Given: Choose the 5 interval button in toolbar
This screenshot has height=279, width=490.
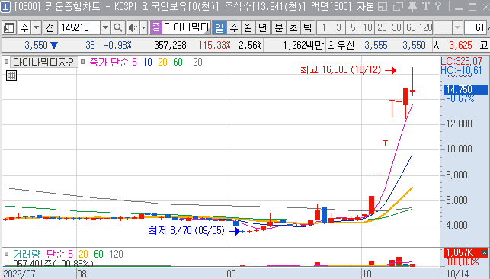Looking at the screenshot, I should (x=353, y=27).
